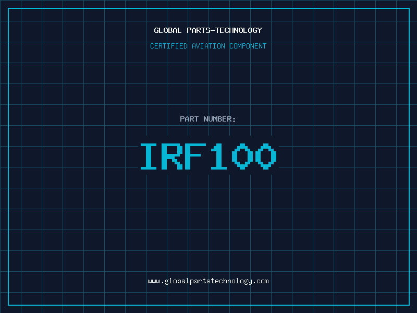417x313 pixels.
Task: Select the Certified Aviation Component subtitle
Action: pyautogui.click(x=208, y=46)
